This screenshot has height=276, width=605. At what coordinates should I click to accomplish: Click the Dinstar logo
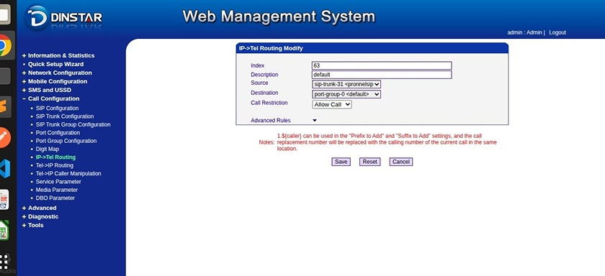[64, 18]
